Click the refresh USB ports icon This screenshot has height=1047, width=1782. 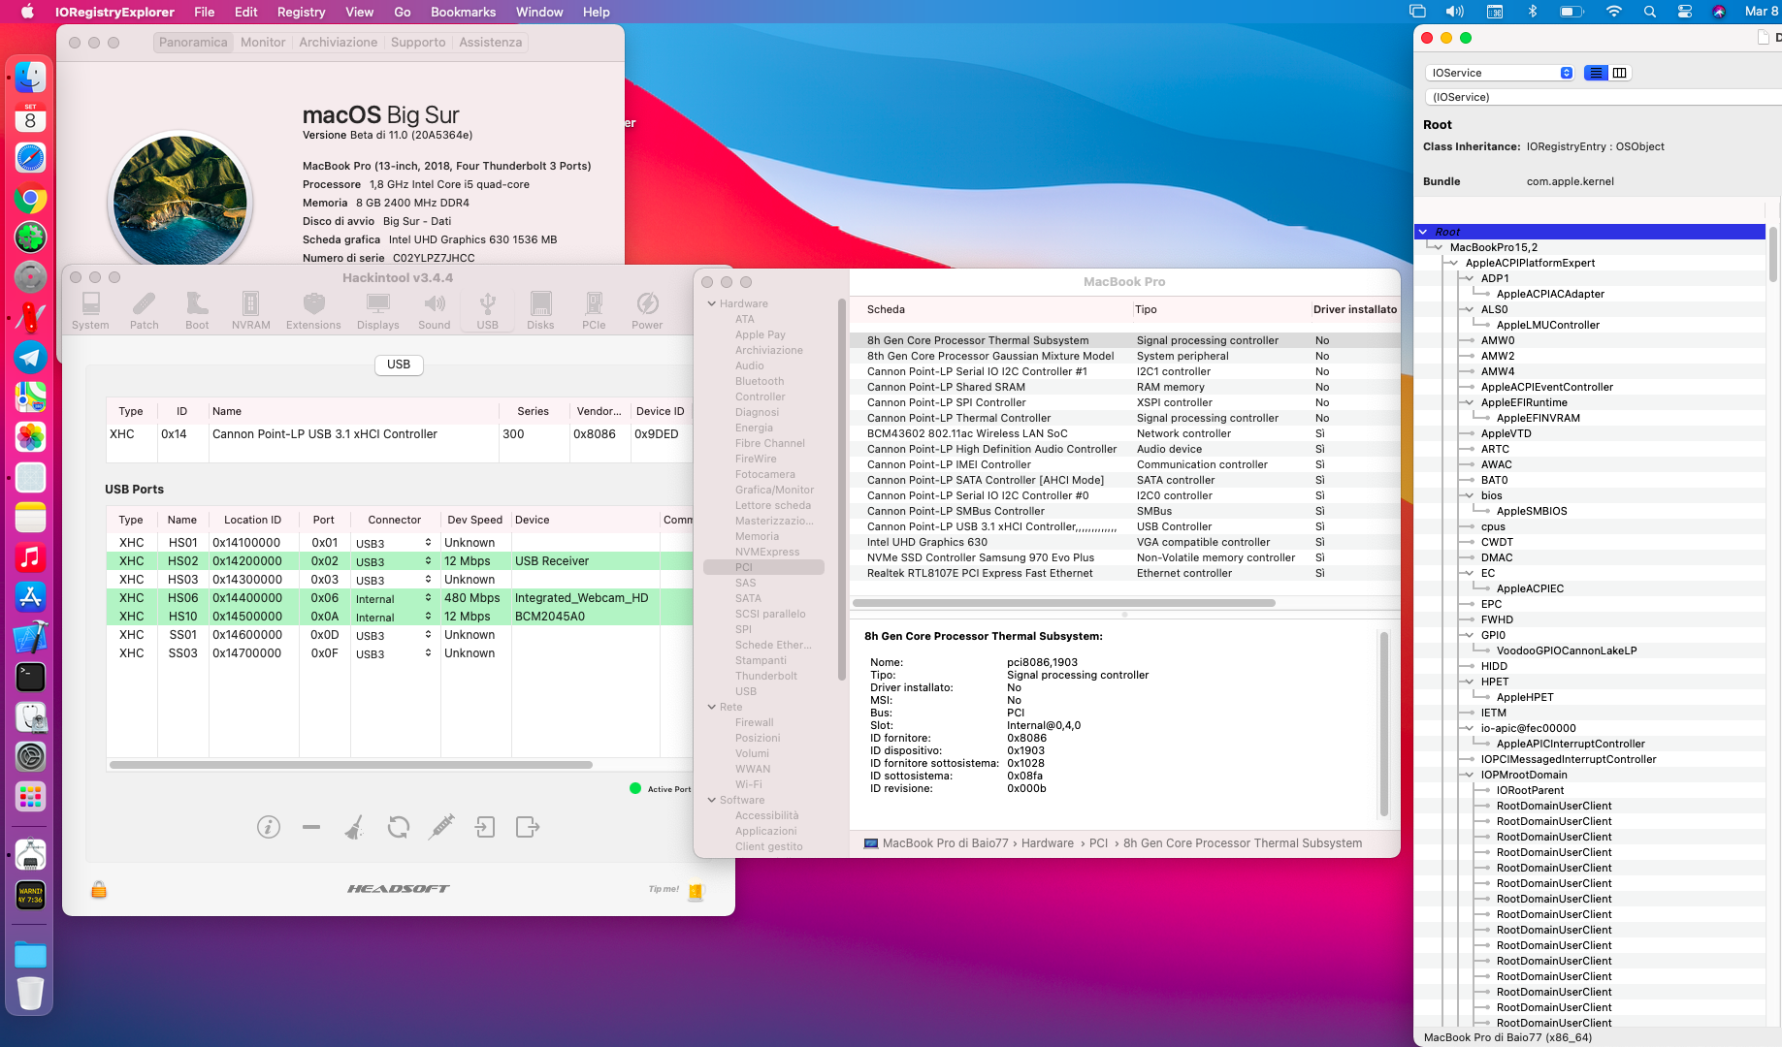point(398,827)
